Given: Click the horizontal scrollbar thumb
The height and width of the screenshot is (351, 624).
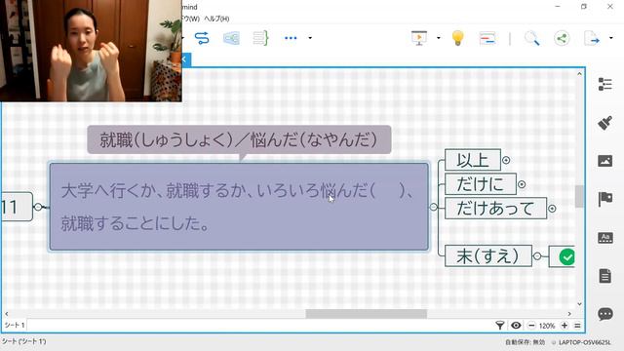Looking at the screenshot, I should coord(367,314).
